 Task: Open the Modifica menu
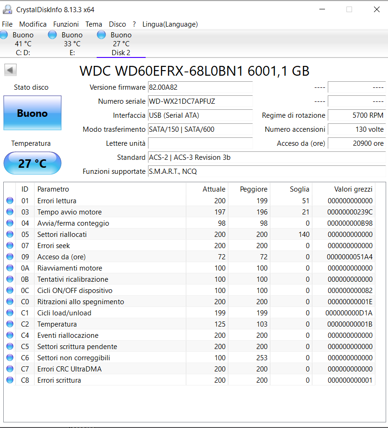[x=33, y=24]
